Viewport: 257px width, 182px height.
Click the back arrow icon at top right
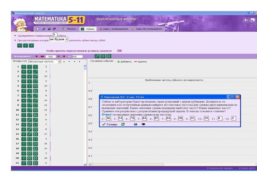[246, 20]
